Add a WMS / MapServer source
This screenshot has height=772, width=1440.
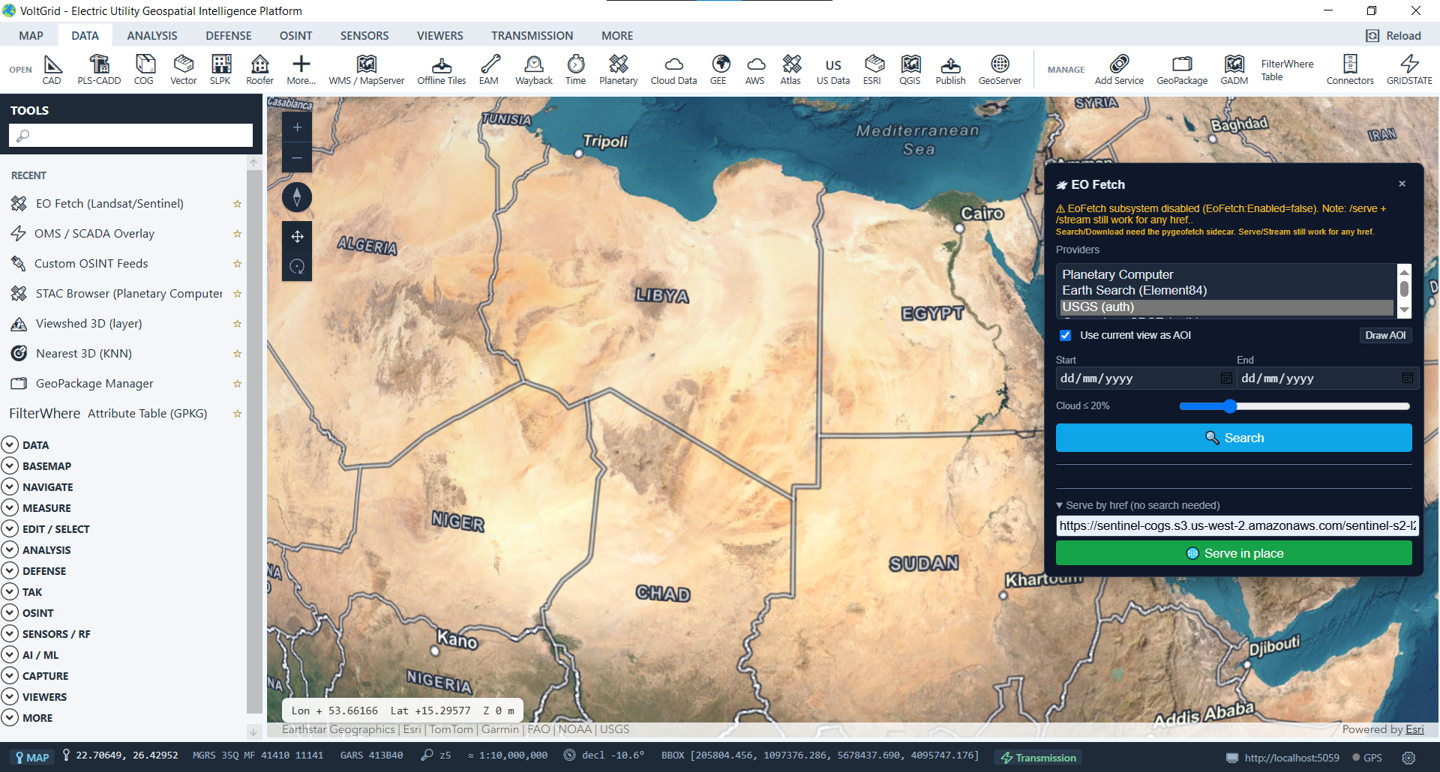[367, 70]
